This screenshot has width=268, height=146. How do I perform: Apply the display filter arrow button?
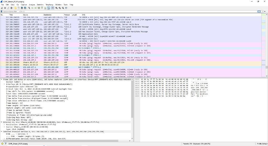click(x=259, y=12)
